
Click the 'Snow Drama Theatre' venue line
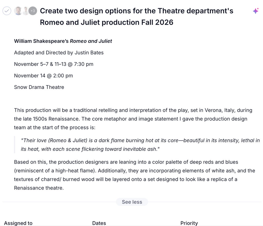[x=39, y=87]
